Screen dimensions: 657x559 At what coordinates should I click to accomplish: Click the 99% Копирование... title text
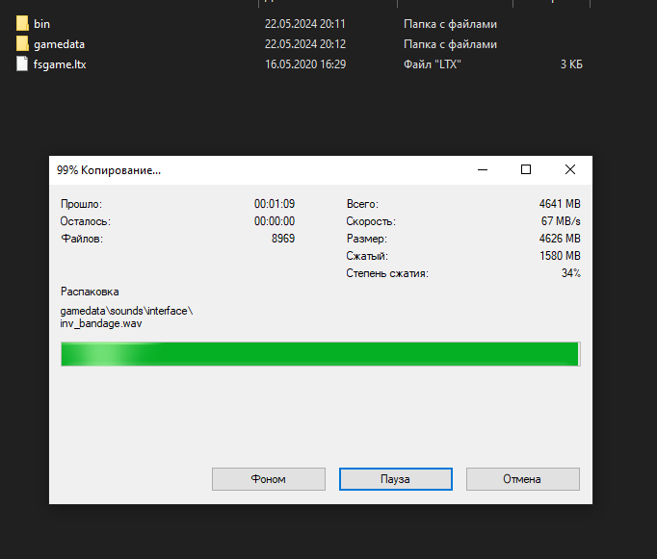coord(109,170)
